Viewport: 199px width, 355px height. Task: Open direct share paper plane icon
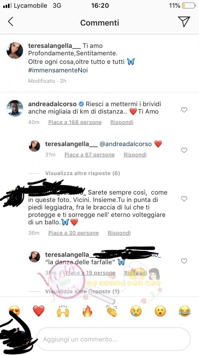click(184, 22)
